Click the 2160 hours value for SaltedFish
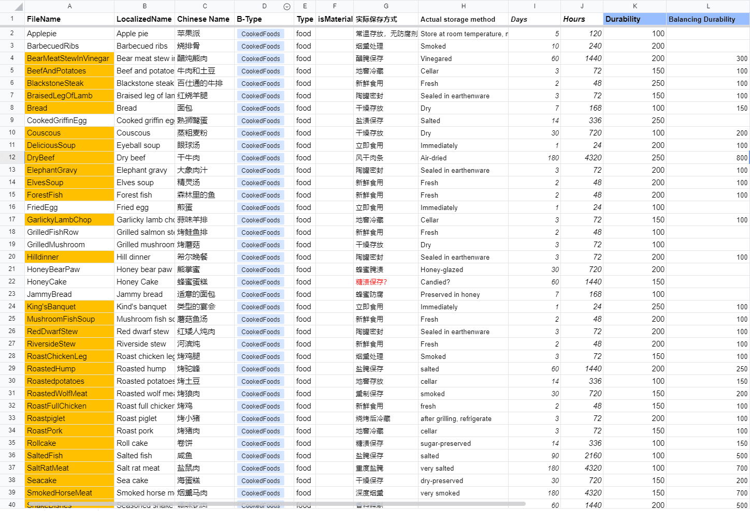 pyautogui.click(x=582, y=456)
